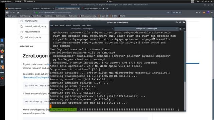Viewport: 214px width, 120px height.
Task: Open Kali Tools bookmark
Action: point(36,16)
